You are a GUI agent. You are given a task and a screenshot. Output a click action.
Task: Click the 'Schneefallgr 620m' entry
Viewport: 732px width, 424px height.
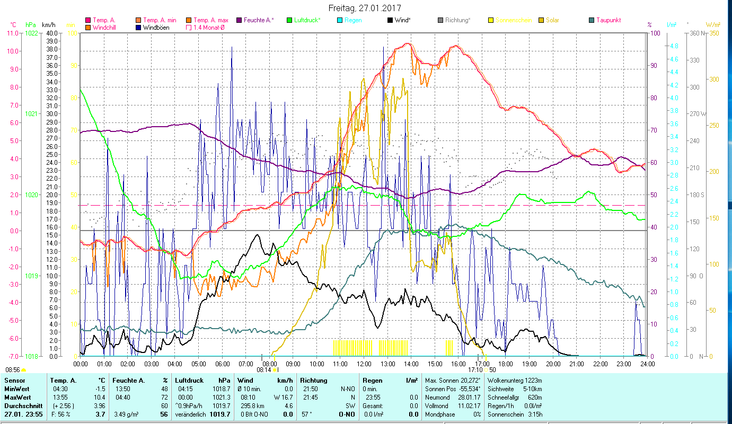pos(514,397)
